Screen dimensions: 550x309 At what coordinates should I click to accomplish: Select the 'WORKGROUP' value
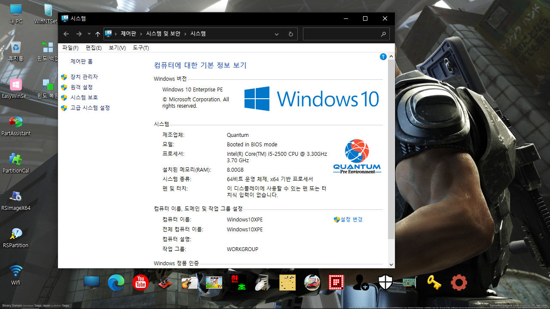pos(242,249)
